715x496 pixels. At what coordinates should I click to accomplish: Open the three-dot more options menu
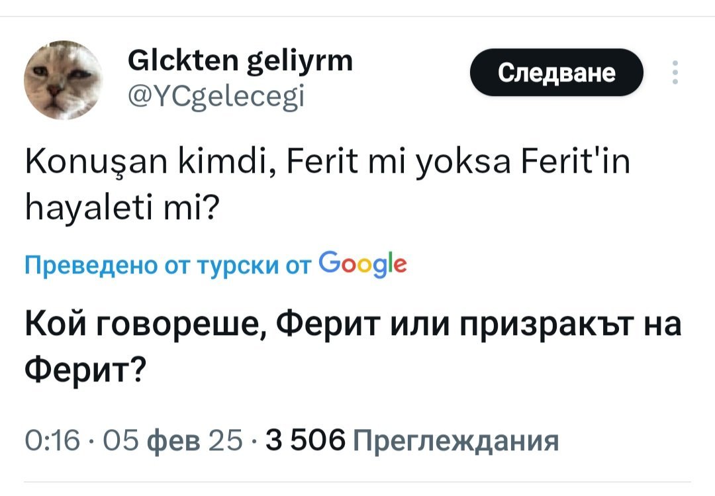coord(675,73)
